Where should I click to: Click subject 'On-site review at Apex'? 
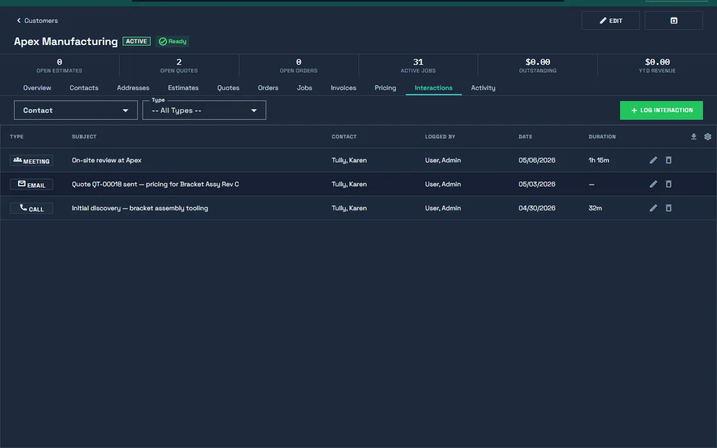(x=107, y=160)
